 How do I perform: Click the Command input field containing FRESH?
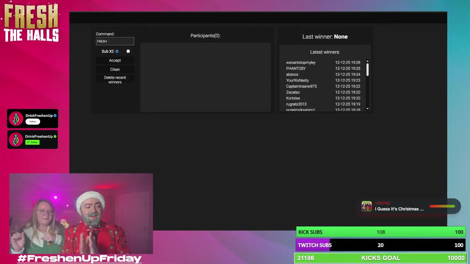point(115,41)
